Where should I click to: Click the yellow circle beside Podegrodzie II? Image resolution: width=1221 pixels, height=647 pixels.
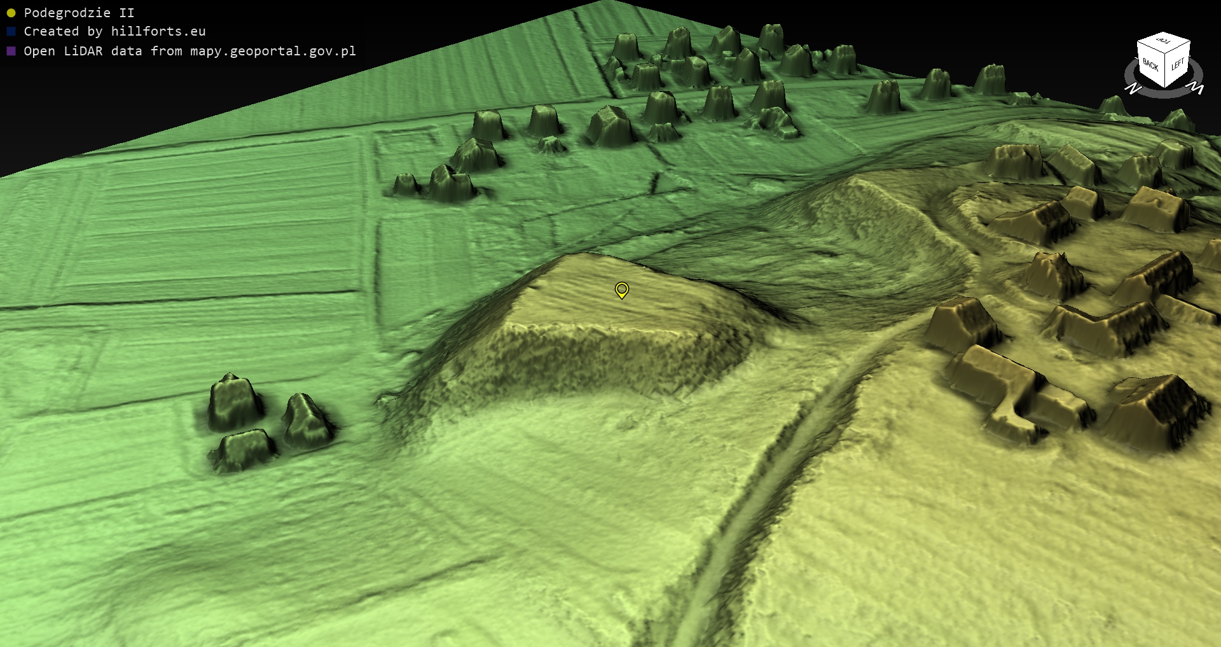pyautogui.click(x=11, y=13)
